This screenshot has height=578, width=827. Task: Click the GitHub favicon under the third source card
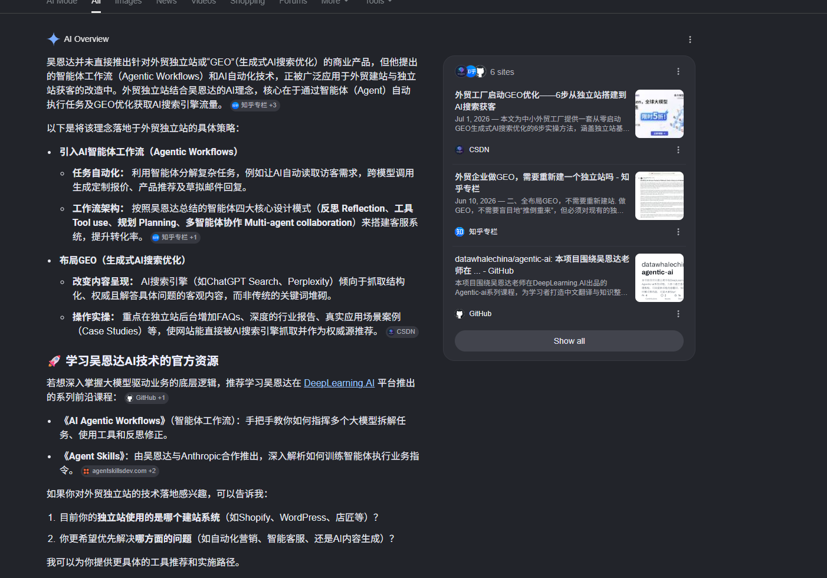point(460,314)
